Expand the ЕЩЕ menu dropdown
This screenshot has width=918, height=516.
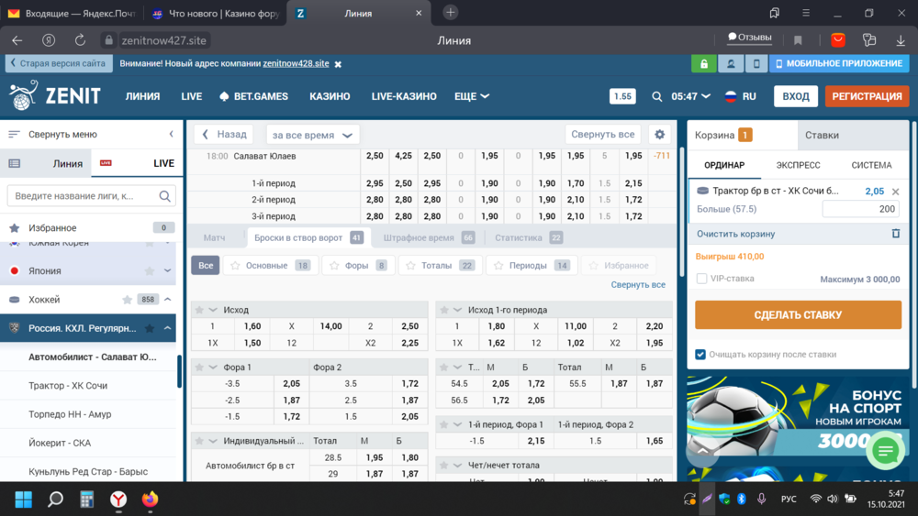tap(472, 96)
